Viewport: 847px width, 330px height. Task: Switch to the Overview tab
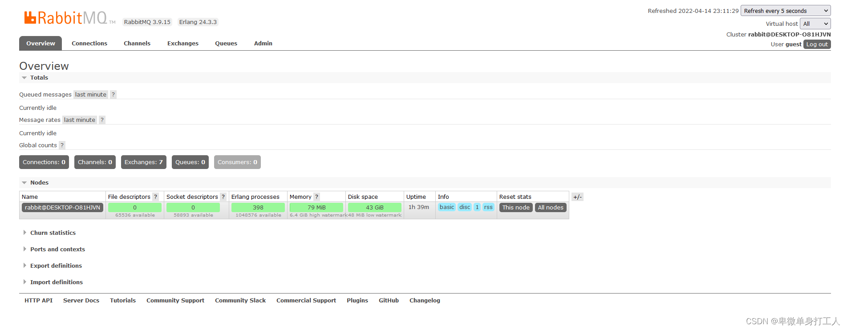tap(41, 43)
